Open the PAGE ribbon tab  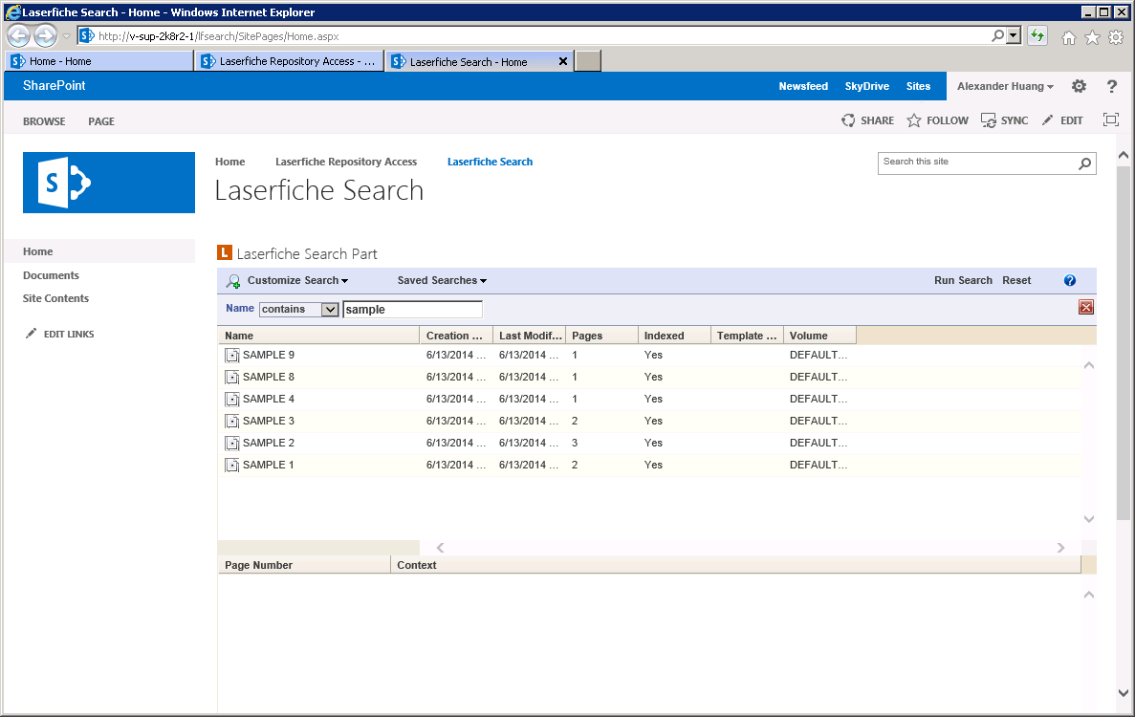pos(101,121)
